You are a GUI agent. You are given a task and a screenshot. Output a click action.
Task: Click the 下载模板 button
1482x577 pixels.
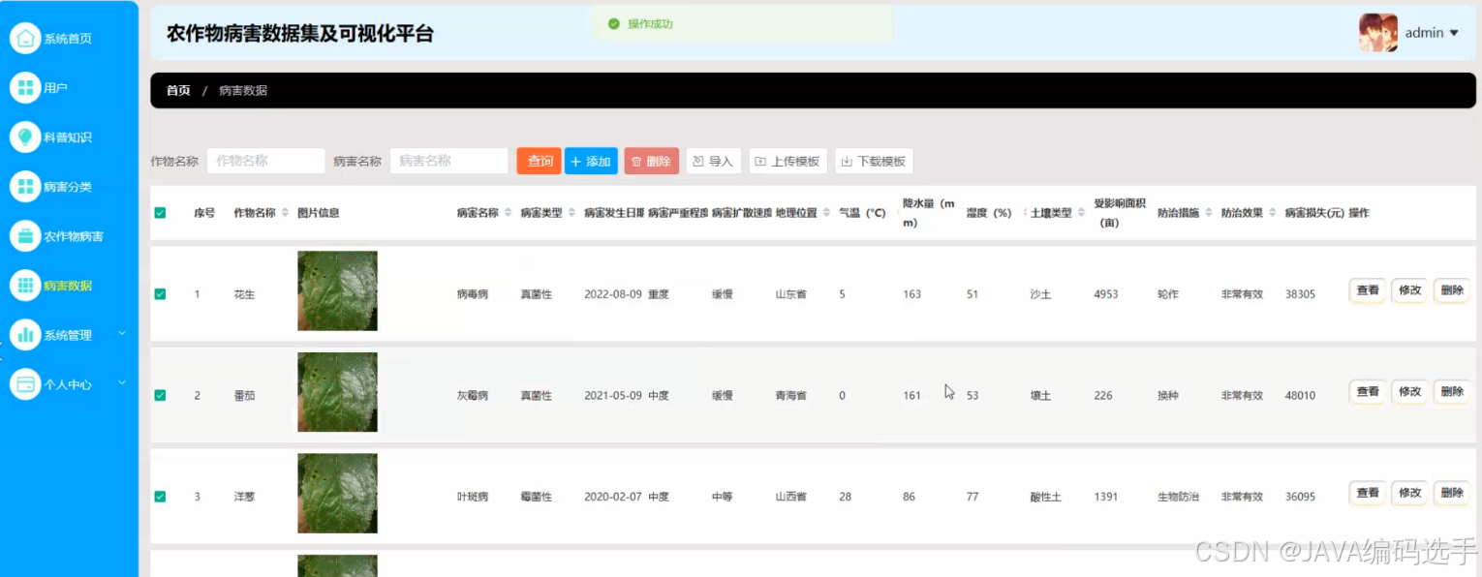click(874, 161)
